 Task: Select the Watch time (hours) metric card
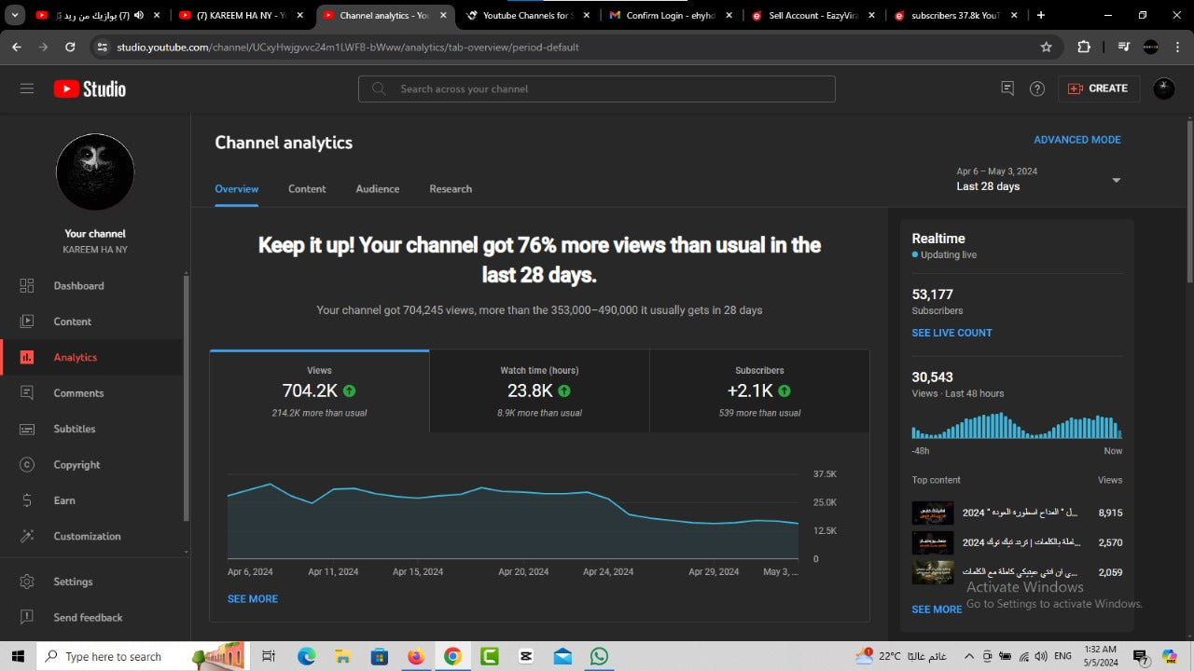click(x=539, y=391)
